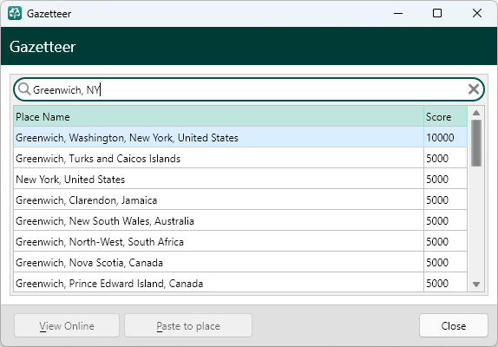Sort by the Place Name column header

219,117
